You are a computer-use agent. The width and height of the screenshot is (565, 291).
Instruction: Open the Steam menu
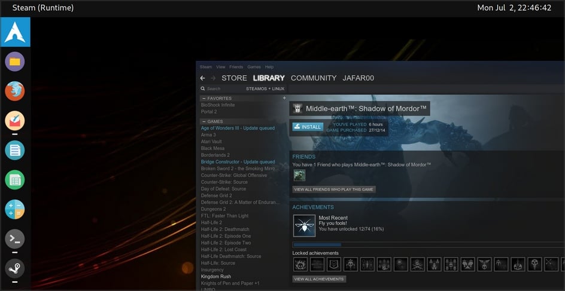point(206,67)
